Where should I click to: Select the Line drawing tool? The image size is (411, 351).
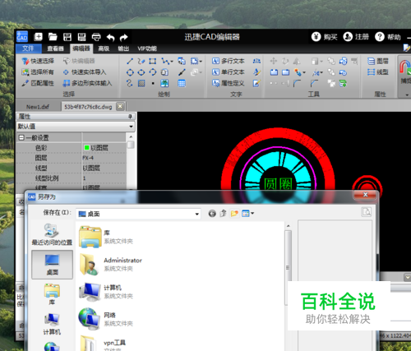pyautogui.click(x=130, y=61)
